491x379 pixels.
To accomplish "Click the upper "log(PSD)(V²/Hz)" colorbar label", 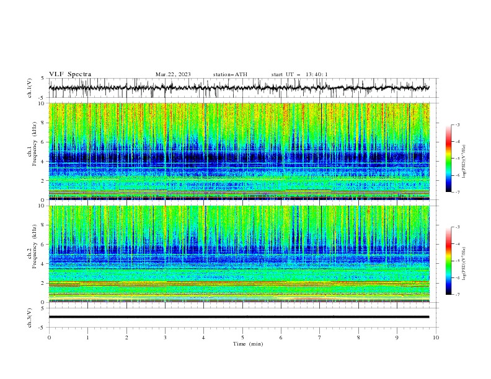I will click(464, 162).
